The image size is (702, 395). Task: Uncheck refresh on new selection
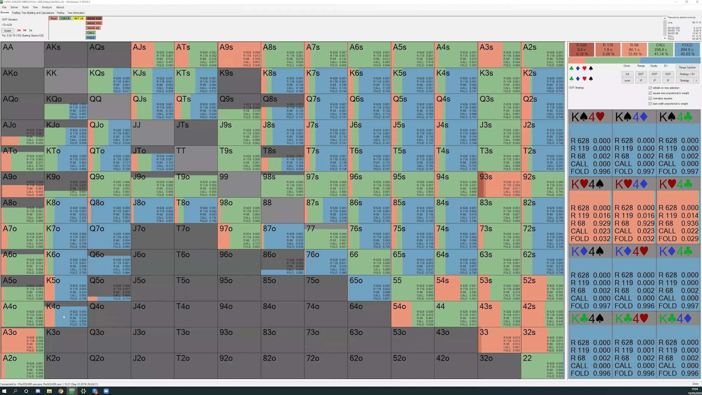[x=650, y=88]
